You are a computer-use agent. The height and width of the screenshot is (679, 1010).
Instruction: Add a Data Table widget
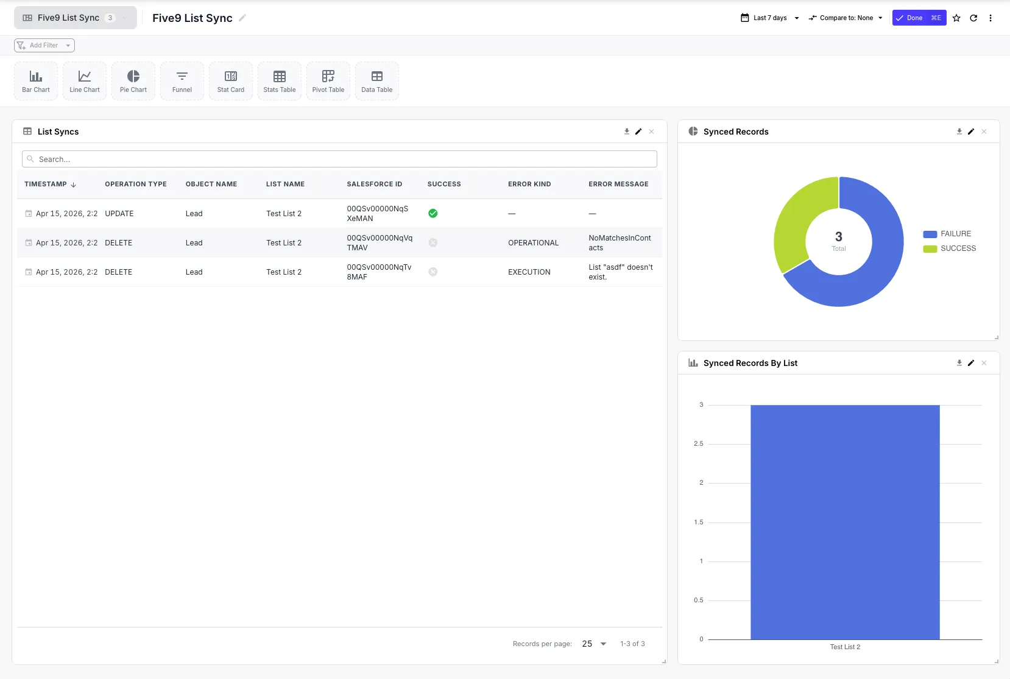pyautogui.click(x=377, y=81)
